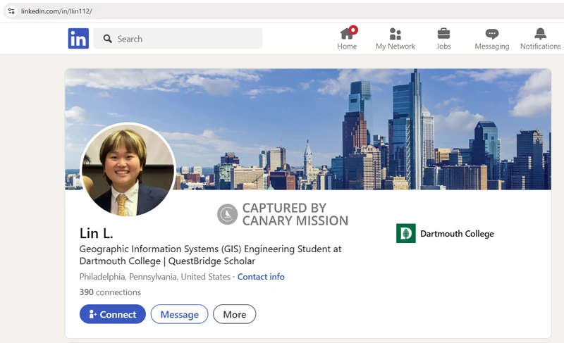564x343 pixels.
Task: Open the My Network icon
Action: click(x=396, y=34)
